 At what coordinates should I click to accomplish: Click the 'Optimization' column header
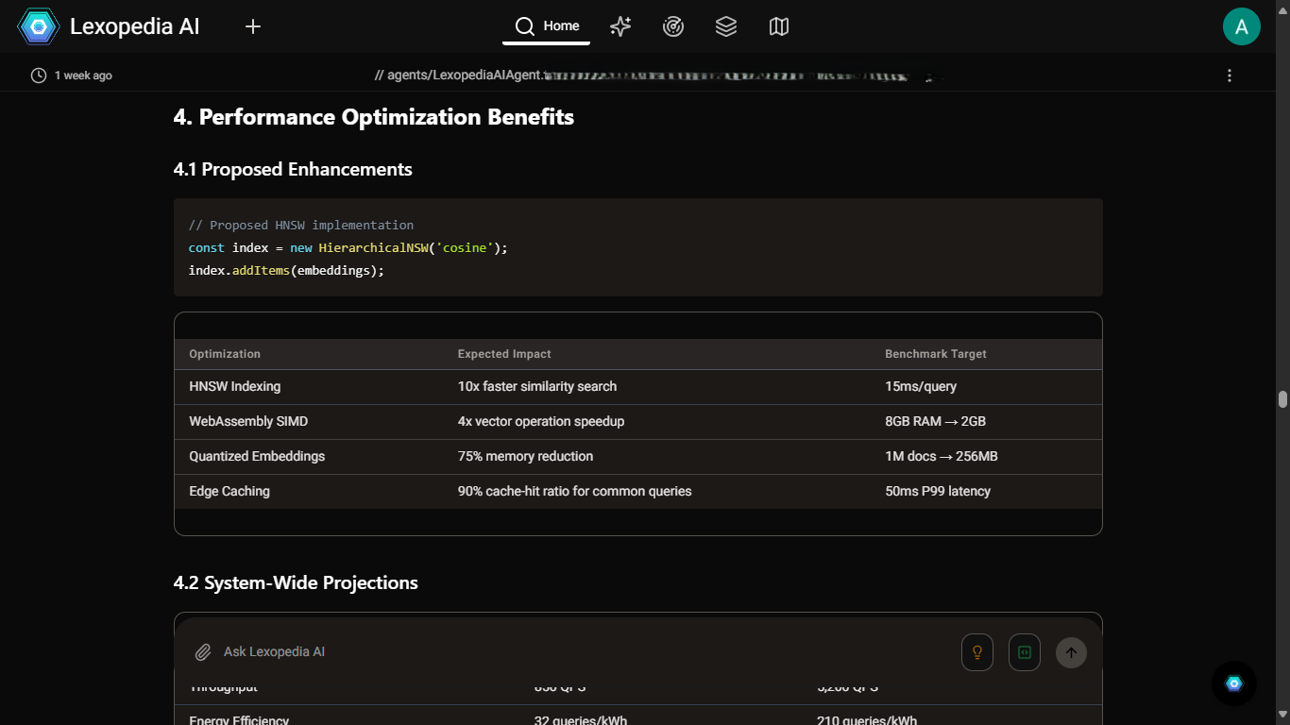click(x=225, y=354)
